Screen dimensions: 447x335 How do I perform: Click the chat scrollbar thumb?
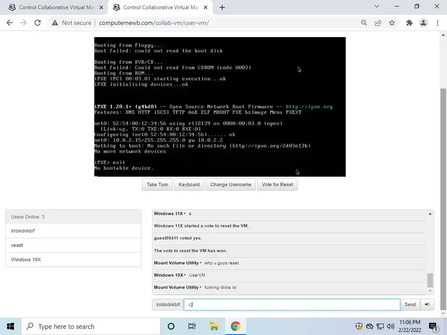430,280
